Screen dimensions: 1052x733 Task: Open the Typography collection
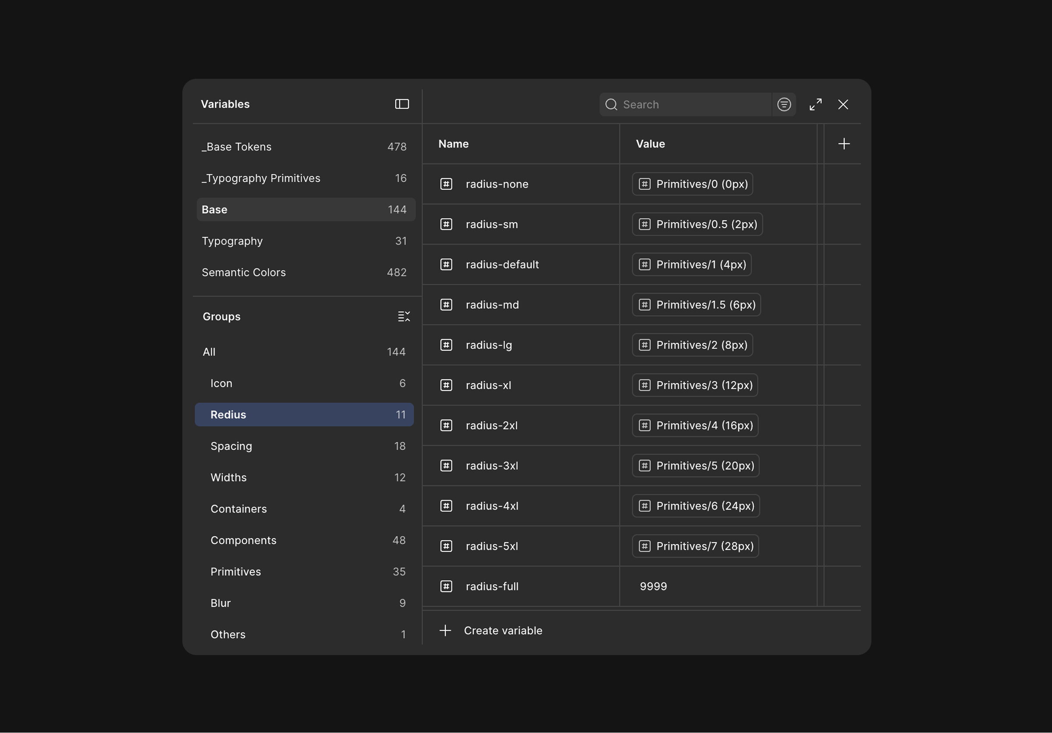pos(306,241)
